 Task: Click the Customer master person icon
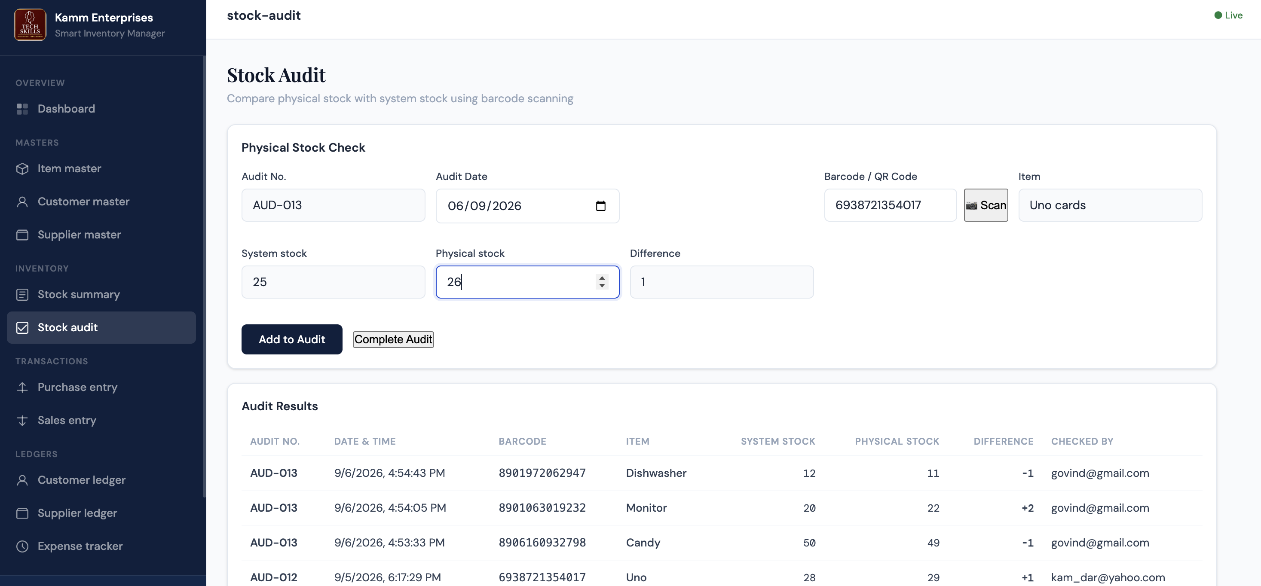(x=22, y=201)
